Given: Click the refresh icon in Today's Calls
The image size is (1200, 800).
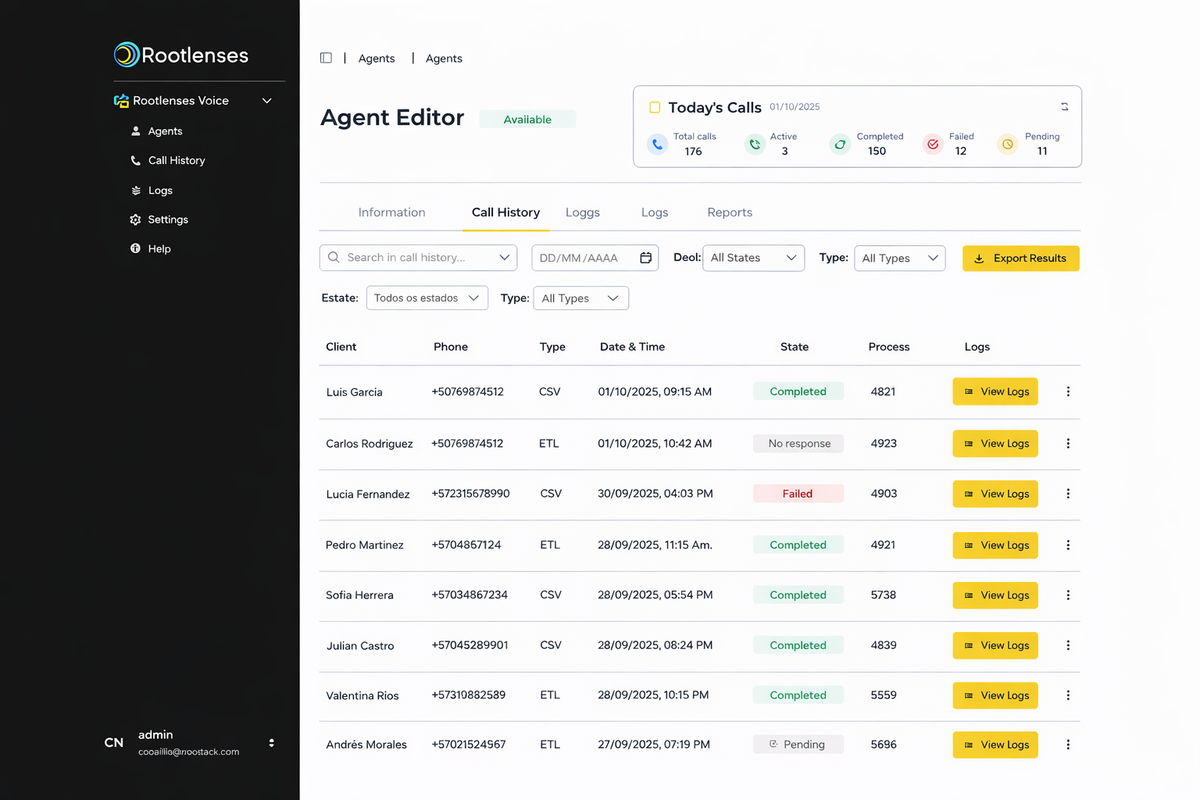Looking at the screenshot, I should [1064, 107].
